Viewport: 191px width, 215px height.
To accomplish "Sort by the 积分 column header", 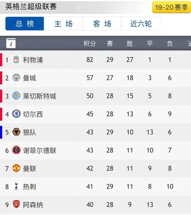I will tap(90, 44).
